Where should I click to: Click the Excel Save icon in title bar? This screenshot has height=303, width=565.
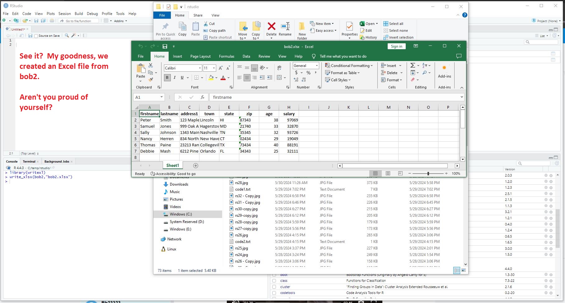[165, 46]
